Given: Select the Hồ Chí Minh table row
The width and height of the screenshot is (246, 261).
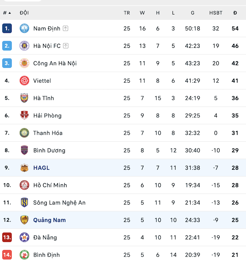Looking at the screenshot, I should (x=123, y=185).
